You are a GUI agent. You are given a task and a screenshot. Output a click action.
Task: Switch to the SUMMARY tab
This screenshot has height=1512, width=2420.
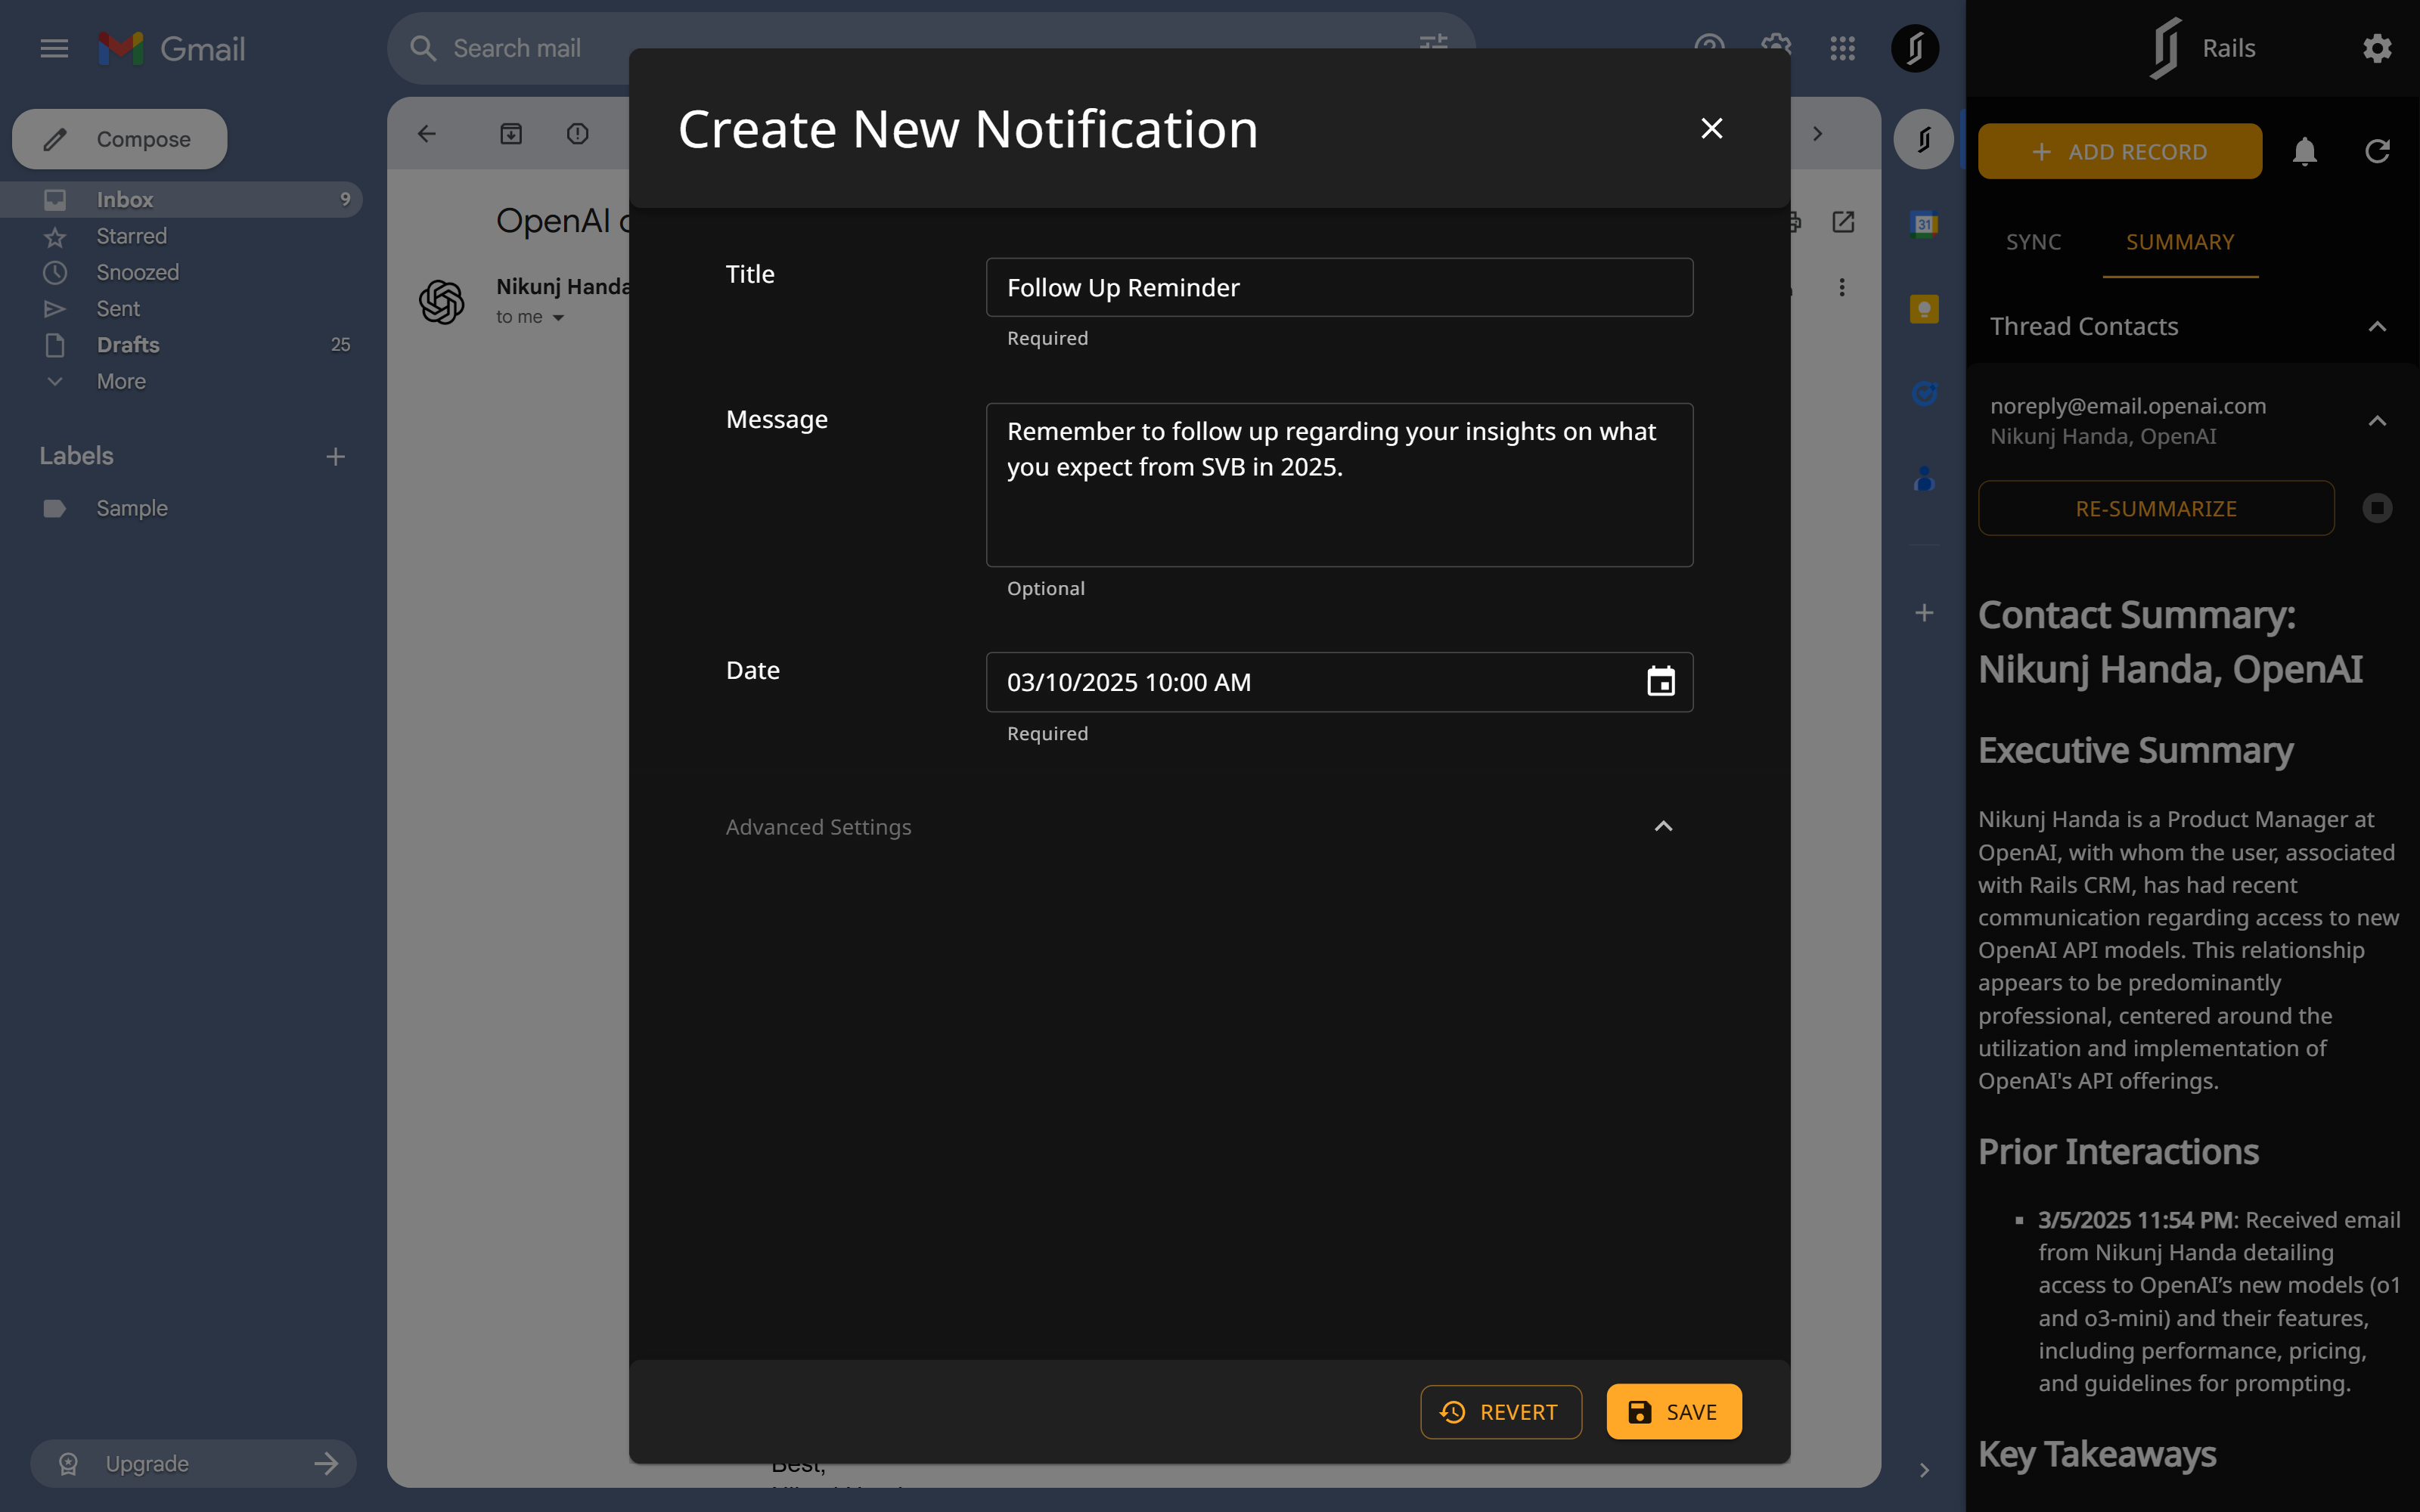click(2181, 242)
